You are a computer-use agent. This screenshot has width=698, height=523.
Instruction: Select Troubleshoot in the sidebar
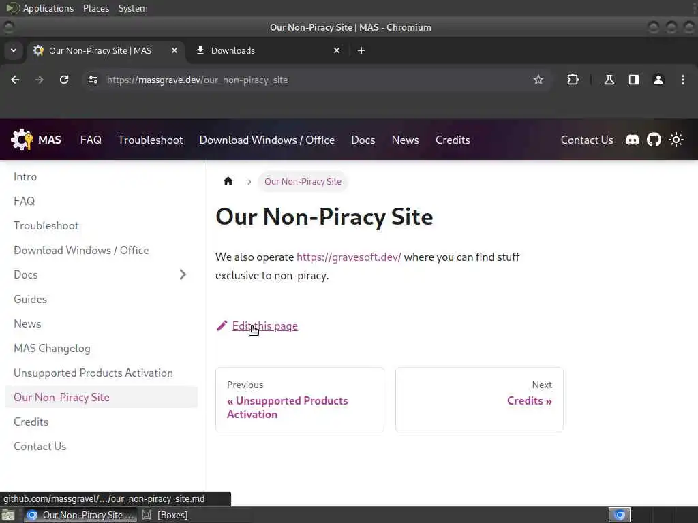(102, 225)
